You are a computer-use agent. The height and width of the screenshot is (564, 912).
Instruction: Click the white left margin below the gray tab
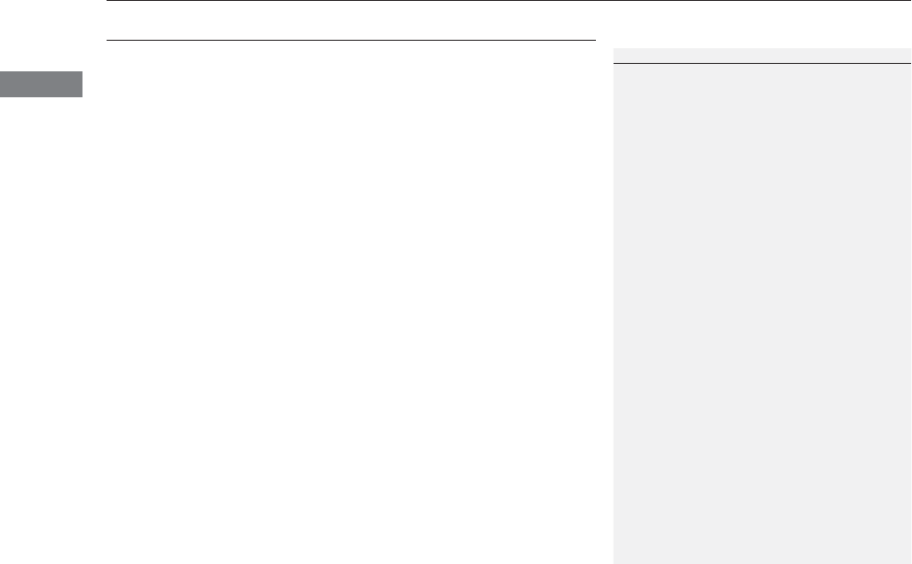coord(41,331)
